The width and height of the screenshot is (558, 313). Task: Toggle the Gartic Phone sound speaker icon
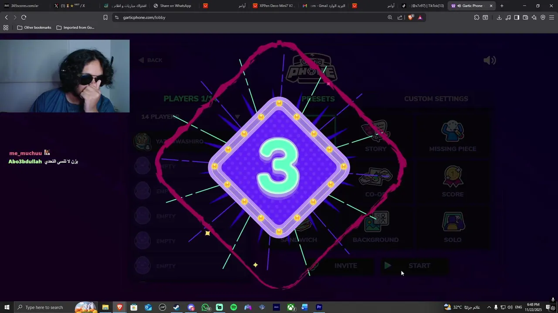point(490,60)
